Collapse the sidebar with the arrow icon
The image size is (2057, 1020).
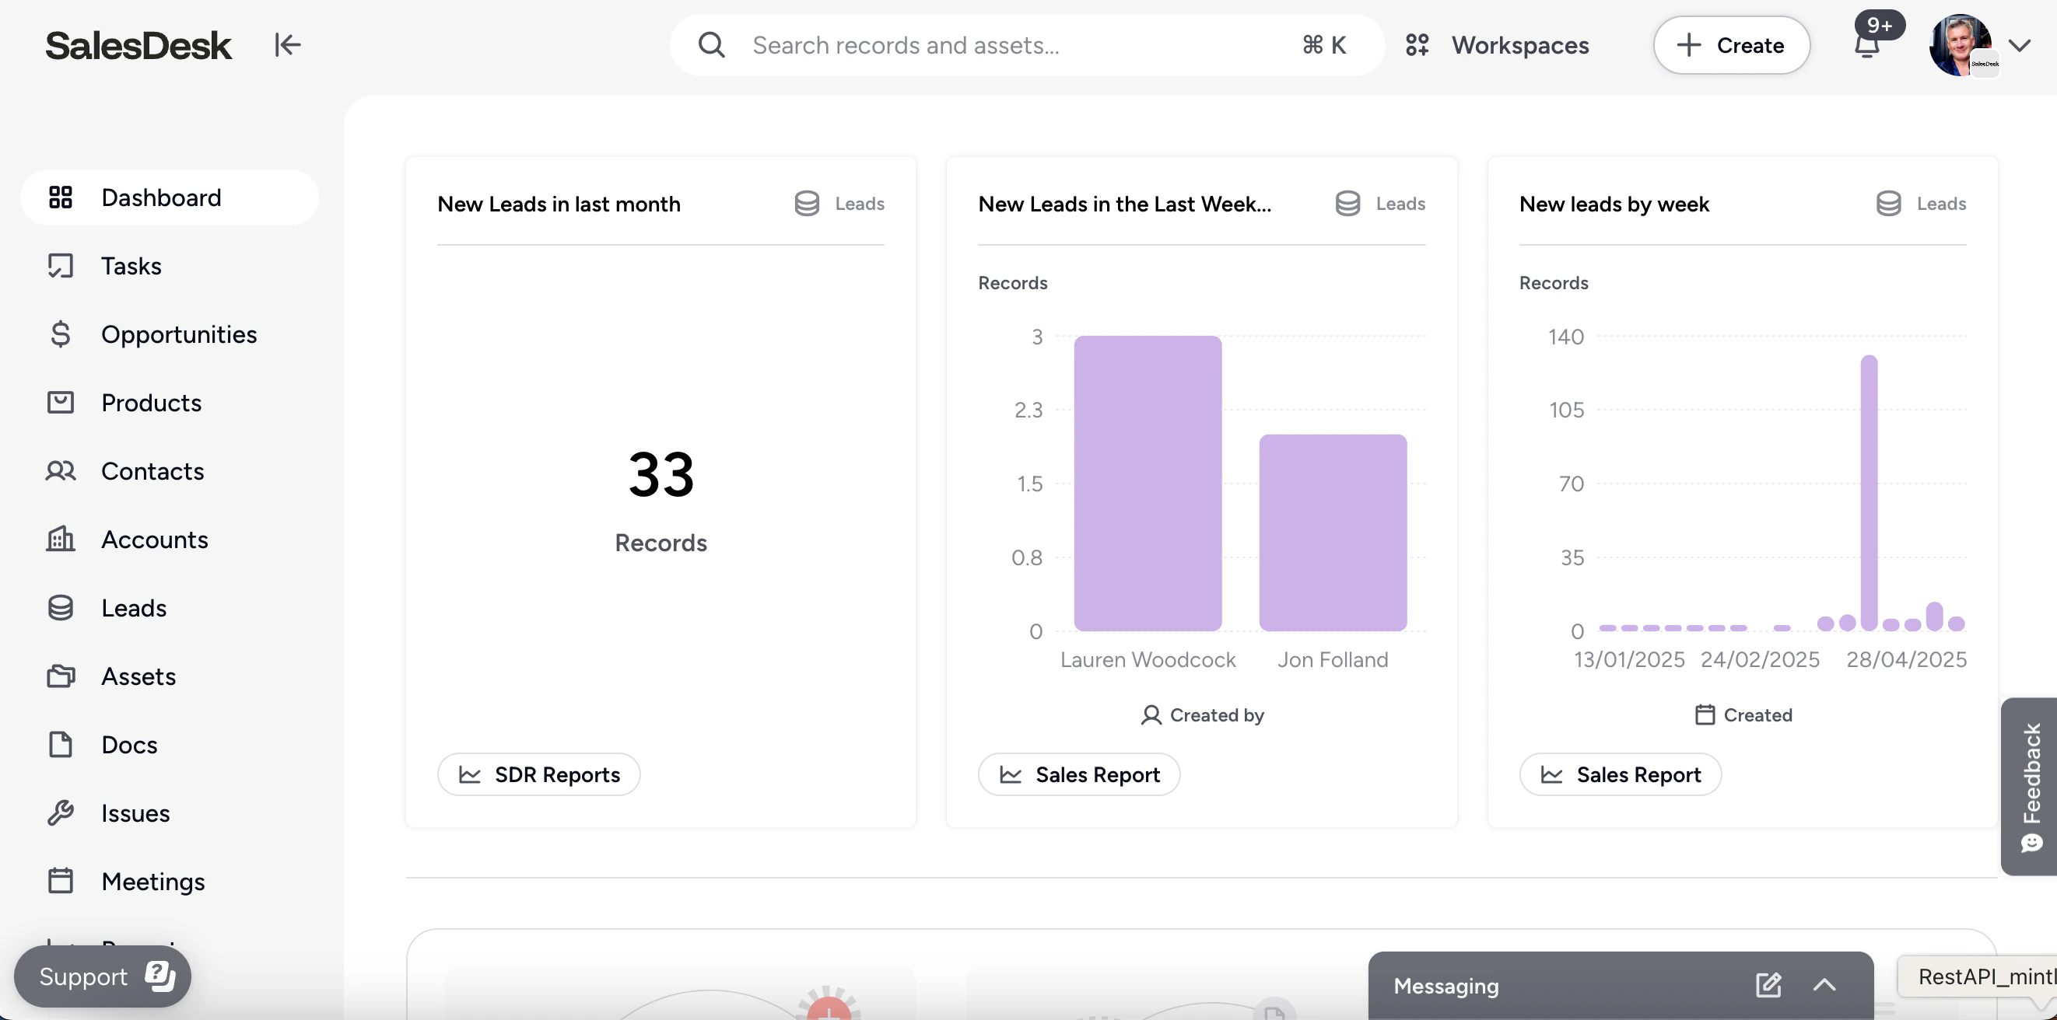click(288, 44)
